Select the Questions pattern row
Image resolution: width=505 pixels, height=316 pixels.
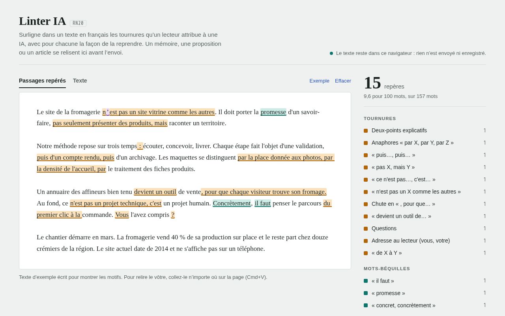point(425,229)
